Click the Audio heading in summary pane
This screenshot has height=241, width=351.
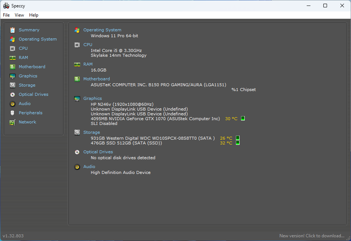click(x=89, y=167)
